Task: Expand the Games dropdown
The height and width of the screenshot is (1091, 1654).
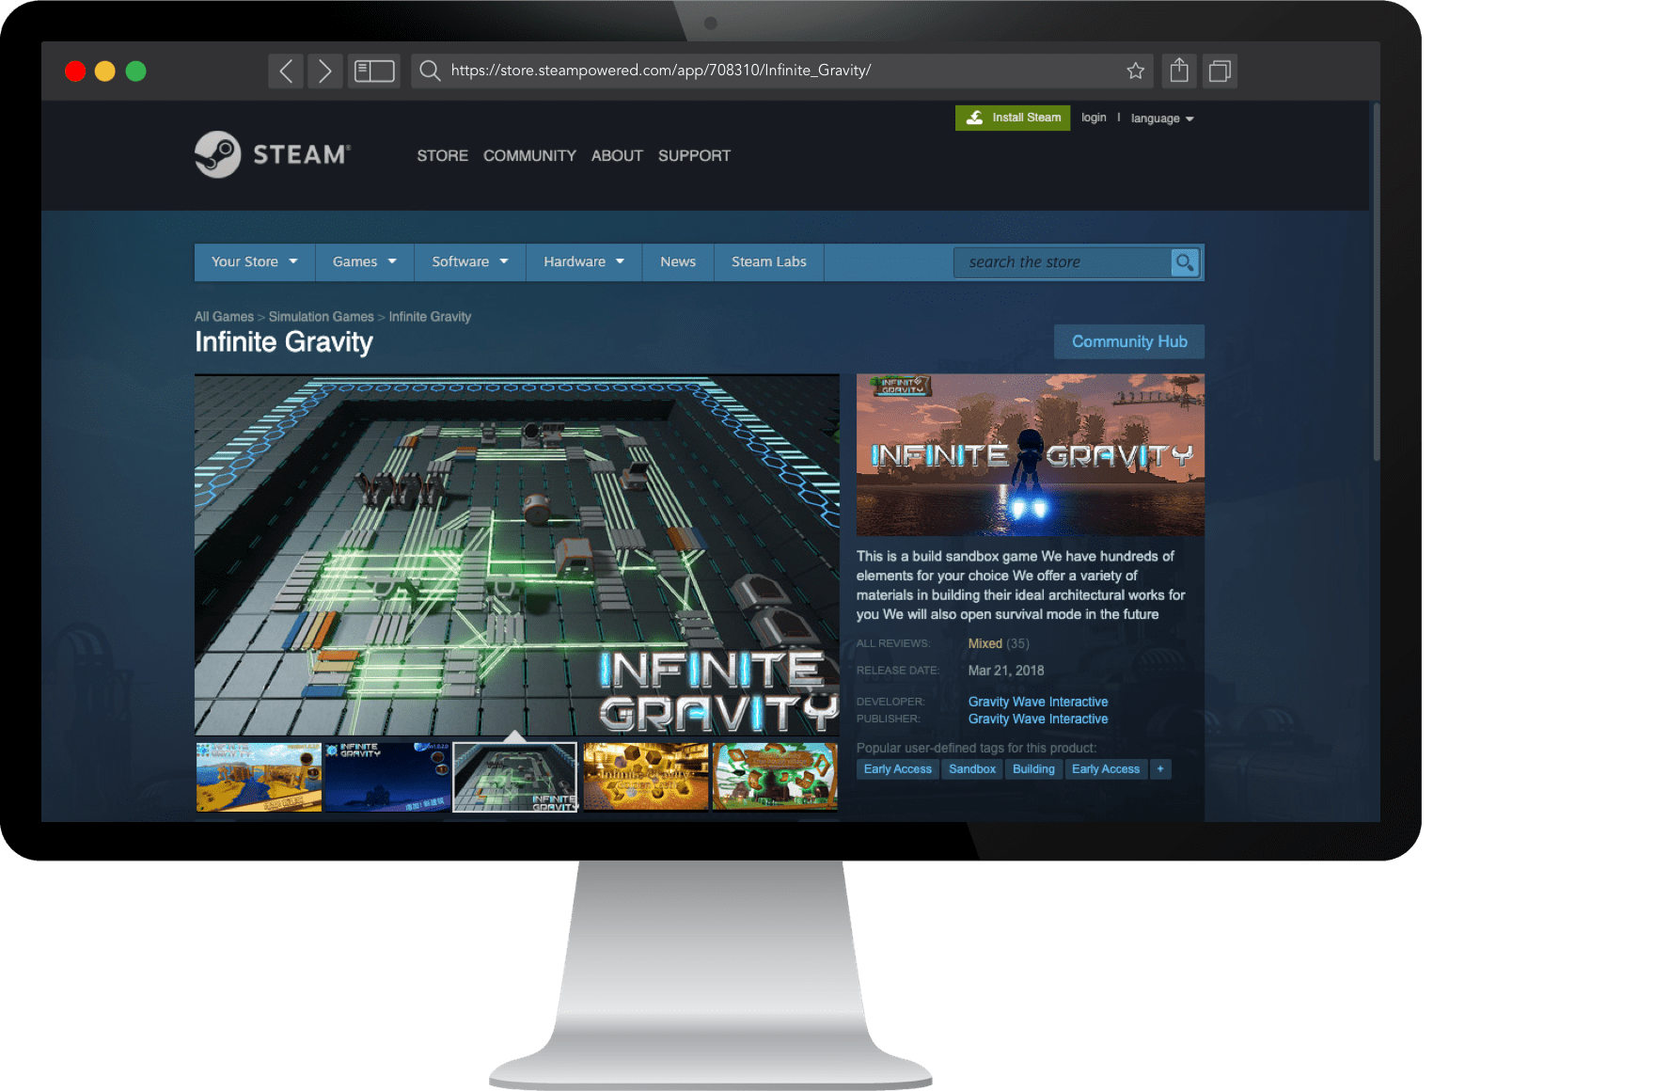Action: (x=365, y=261)
